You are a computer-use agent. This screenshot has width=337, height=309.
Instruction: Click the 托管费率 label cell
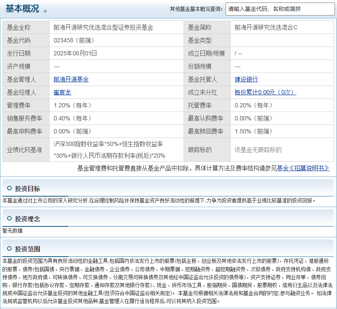(x=207, y=105)
